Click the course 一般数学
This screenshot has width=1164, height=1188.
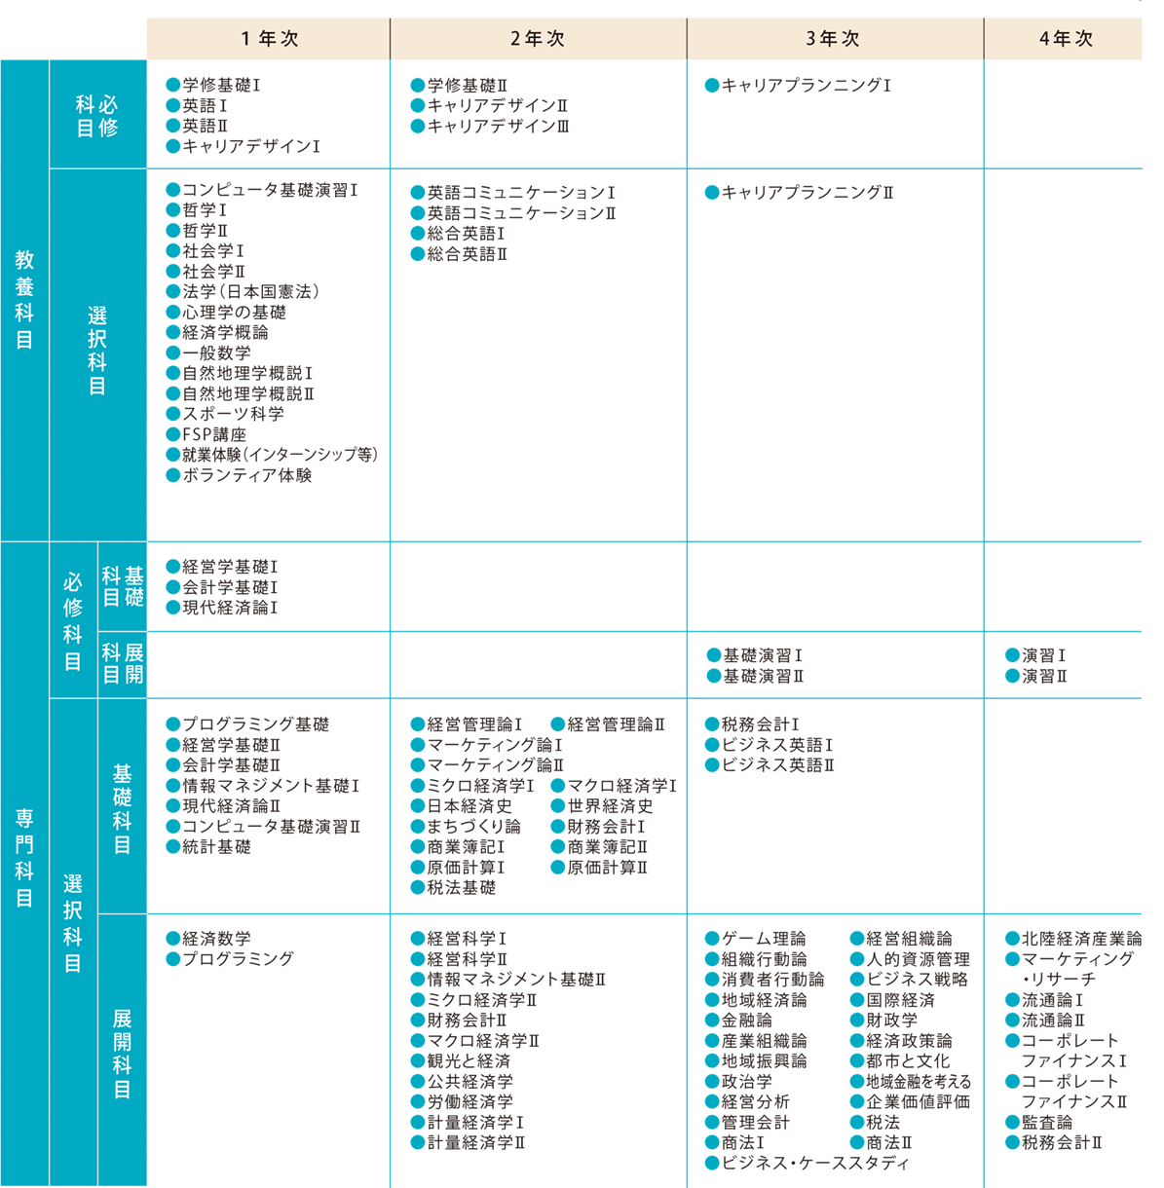(x=208, y=353)
